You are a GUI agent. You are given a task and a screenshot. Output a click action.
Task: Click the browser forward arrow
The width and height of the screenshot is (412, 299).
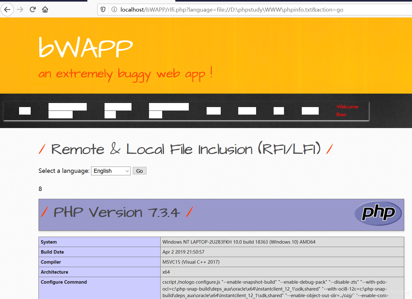[x=20, y=9]
